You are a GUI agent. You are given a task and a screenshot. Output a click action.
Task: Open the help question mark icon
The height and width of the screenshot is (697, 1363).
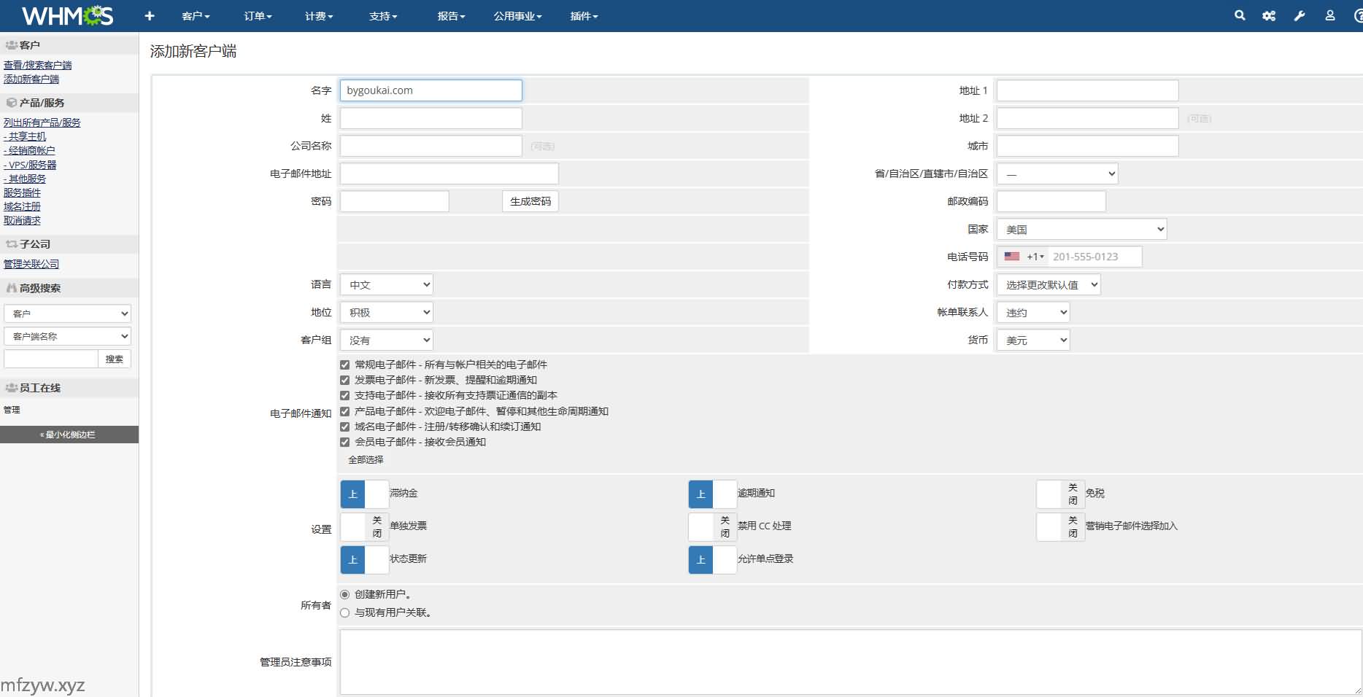coord(1357,15)
